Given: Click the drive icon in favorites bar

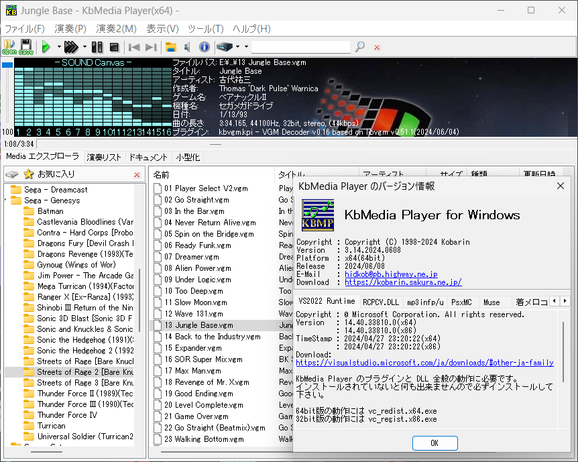Looking at the screenshot, I should (12, 174).
